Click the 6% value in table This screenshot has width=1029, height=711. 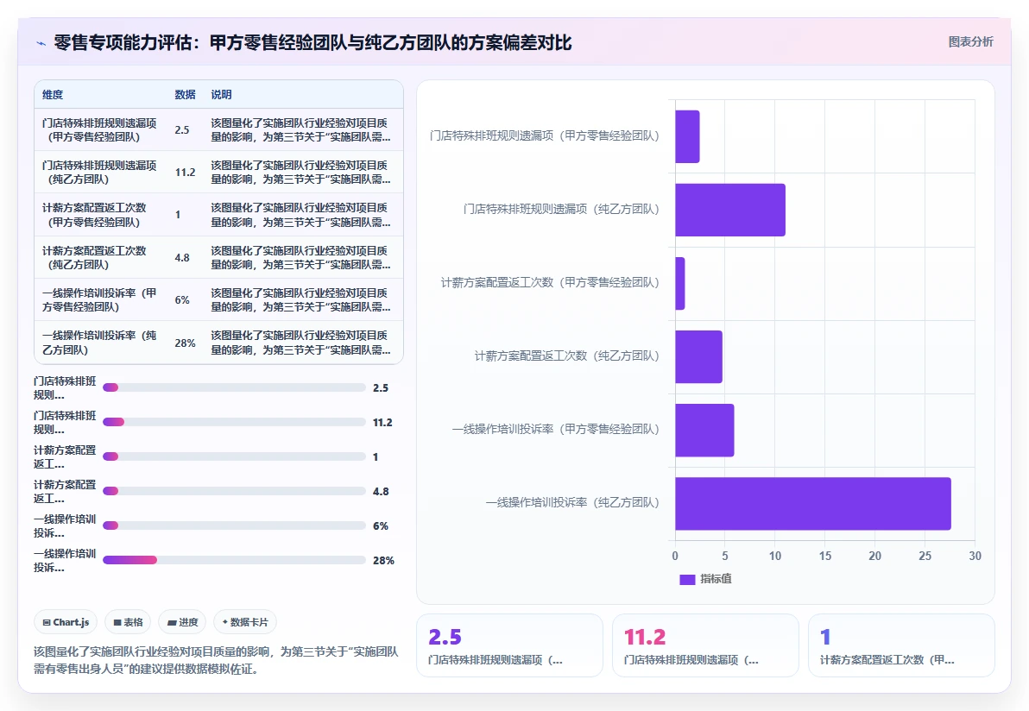pyautogui.click(x=182, y=300)
